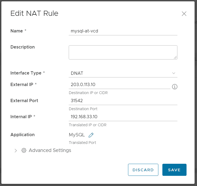Click the External Port field 31542
Screen dimensions: 197x186
pos(123,101)
